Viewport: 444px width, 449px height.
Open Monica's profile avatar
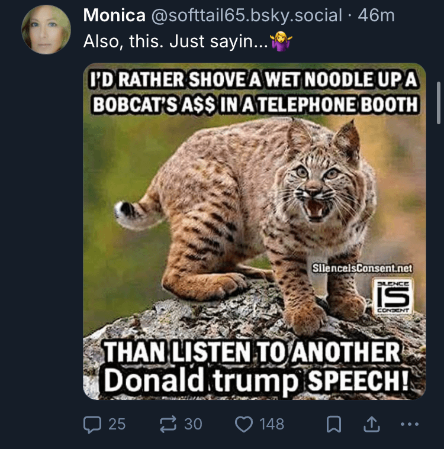[46, 30]
